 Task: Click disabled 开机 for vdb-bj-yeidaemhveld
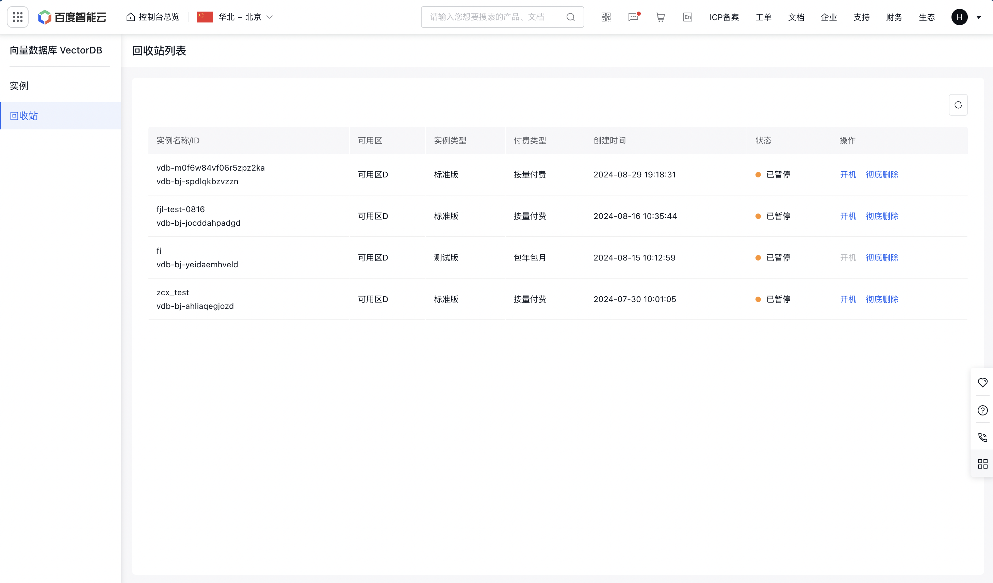coord(848,257)
